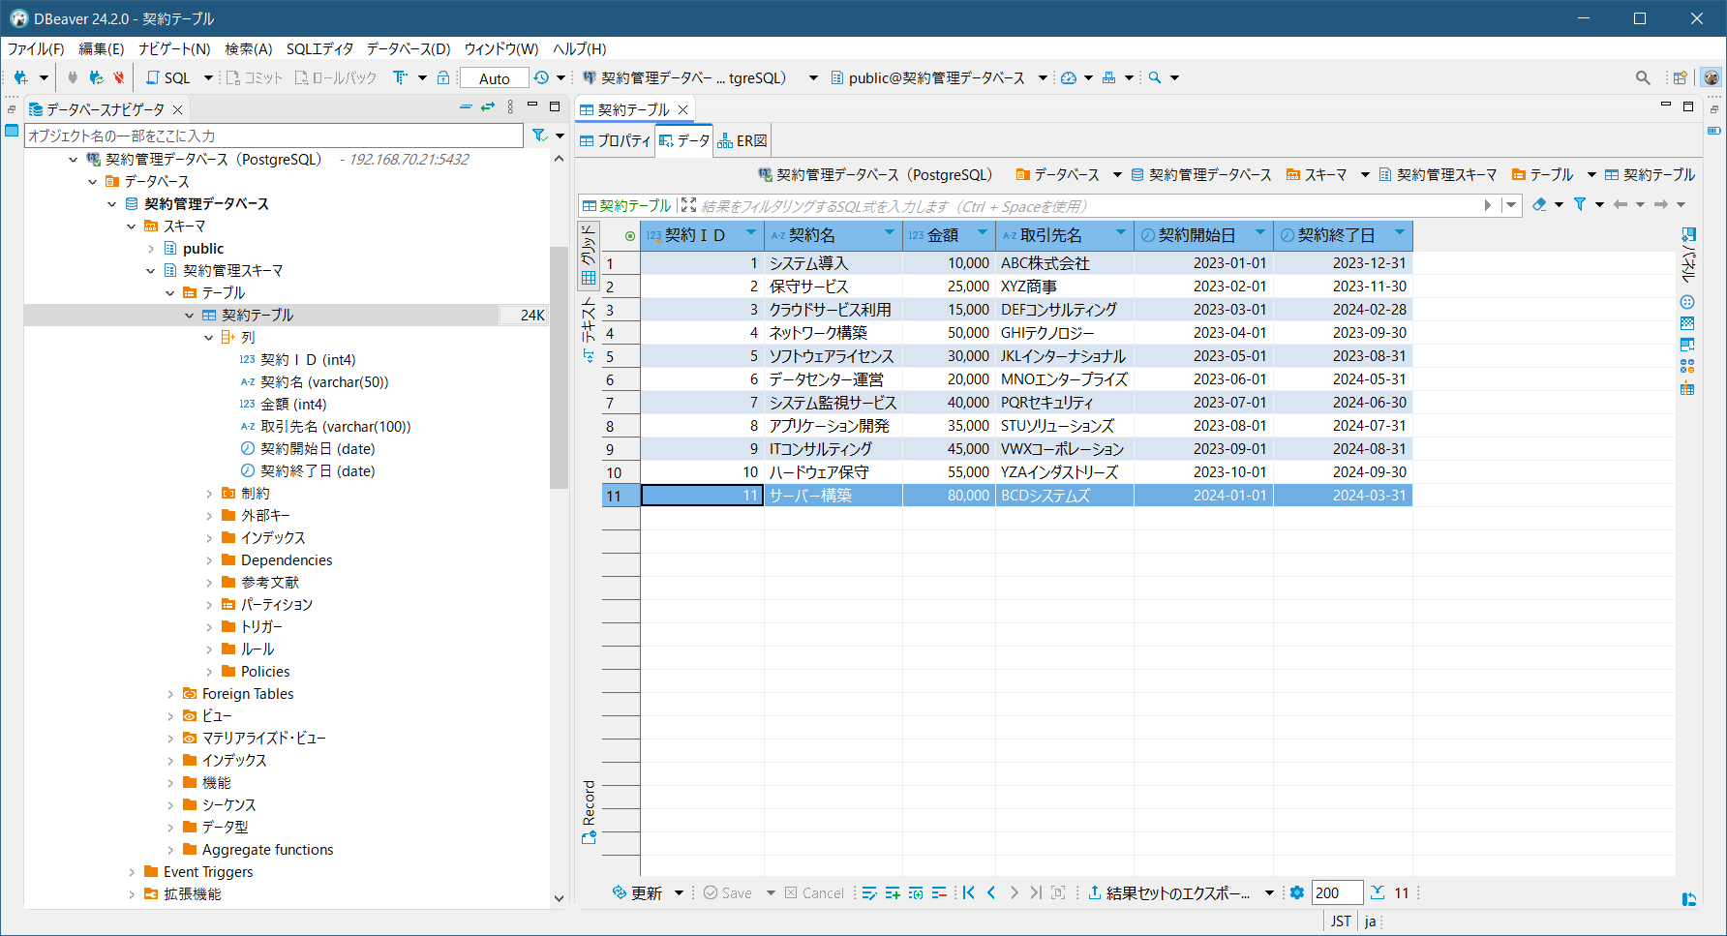Collapse the 列 columns node

pos(209,337)
